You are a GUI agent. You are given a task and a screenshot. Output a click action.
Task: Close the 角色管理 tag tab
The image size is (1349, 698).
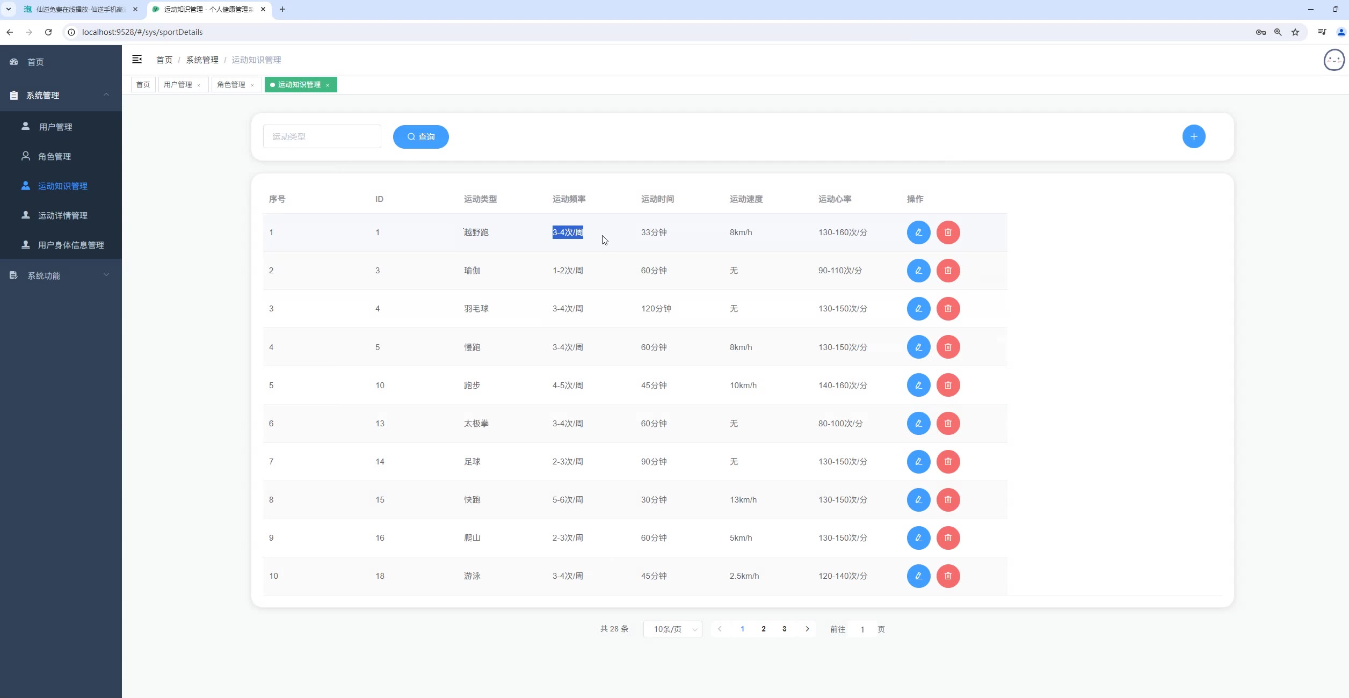point(252,85)
